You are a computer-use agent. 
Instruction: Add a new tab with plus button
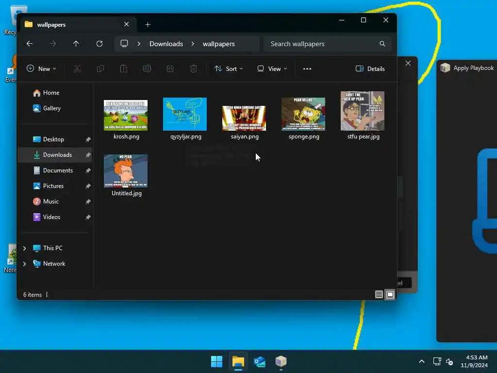148,24
